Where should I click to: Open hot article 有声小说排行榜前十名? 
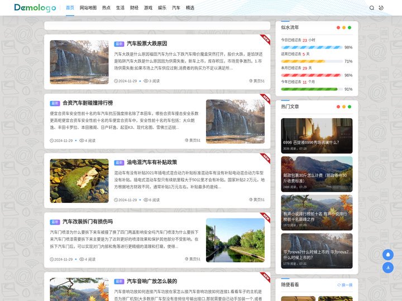(317, 212)
